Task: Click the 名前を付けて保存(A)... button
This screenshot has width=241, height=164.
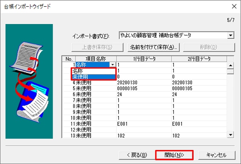Action: point(153,47)
